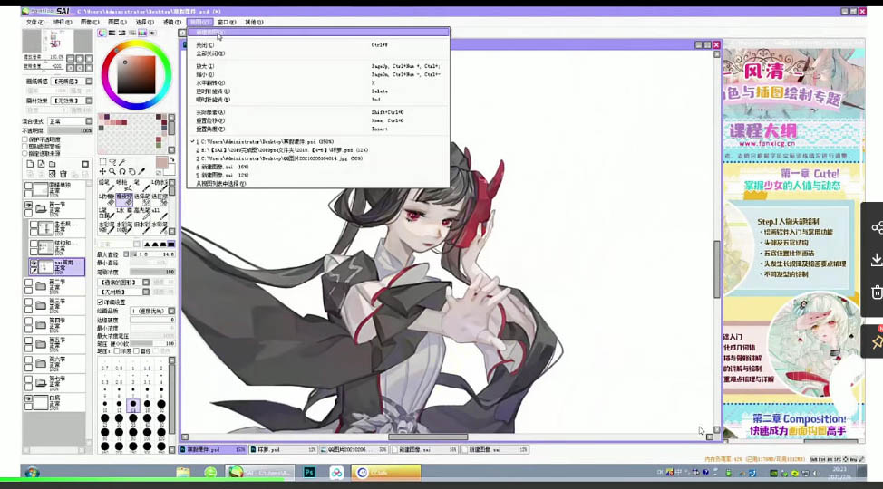Expand the fourth section layer folder

coord(41,325)
